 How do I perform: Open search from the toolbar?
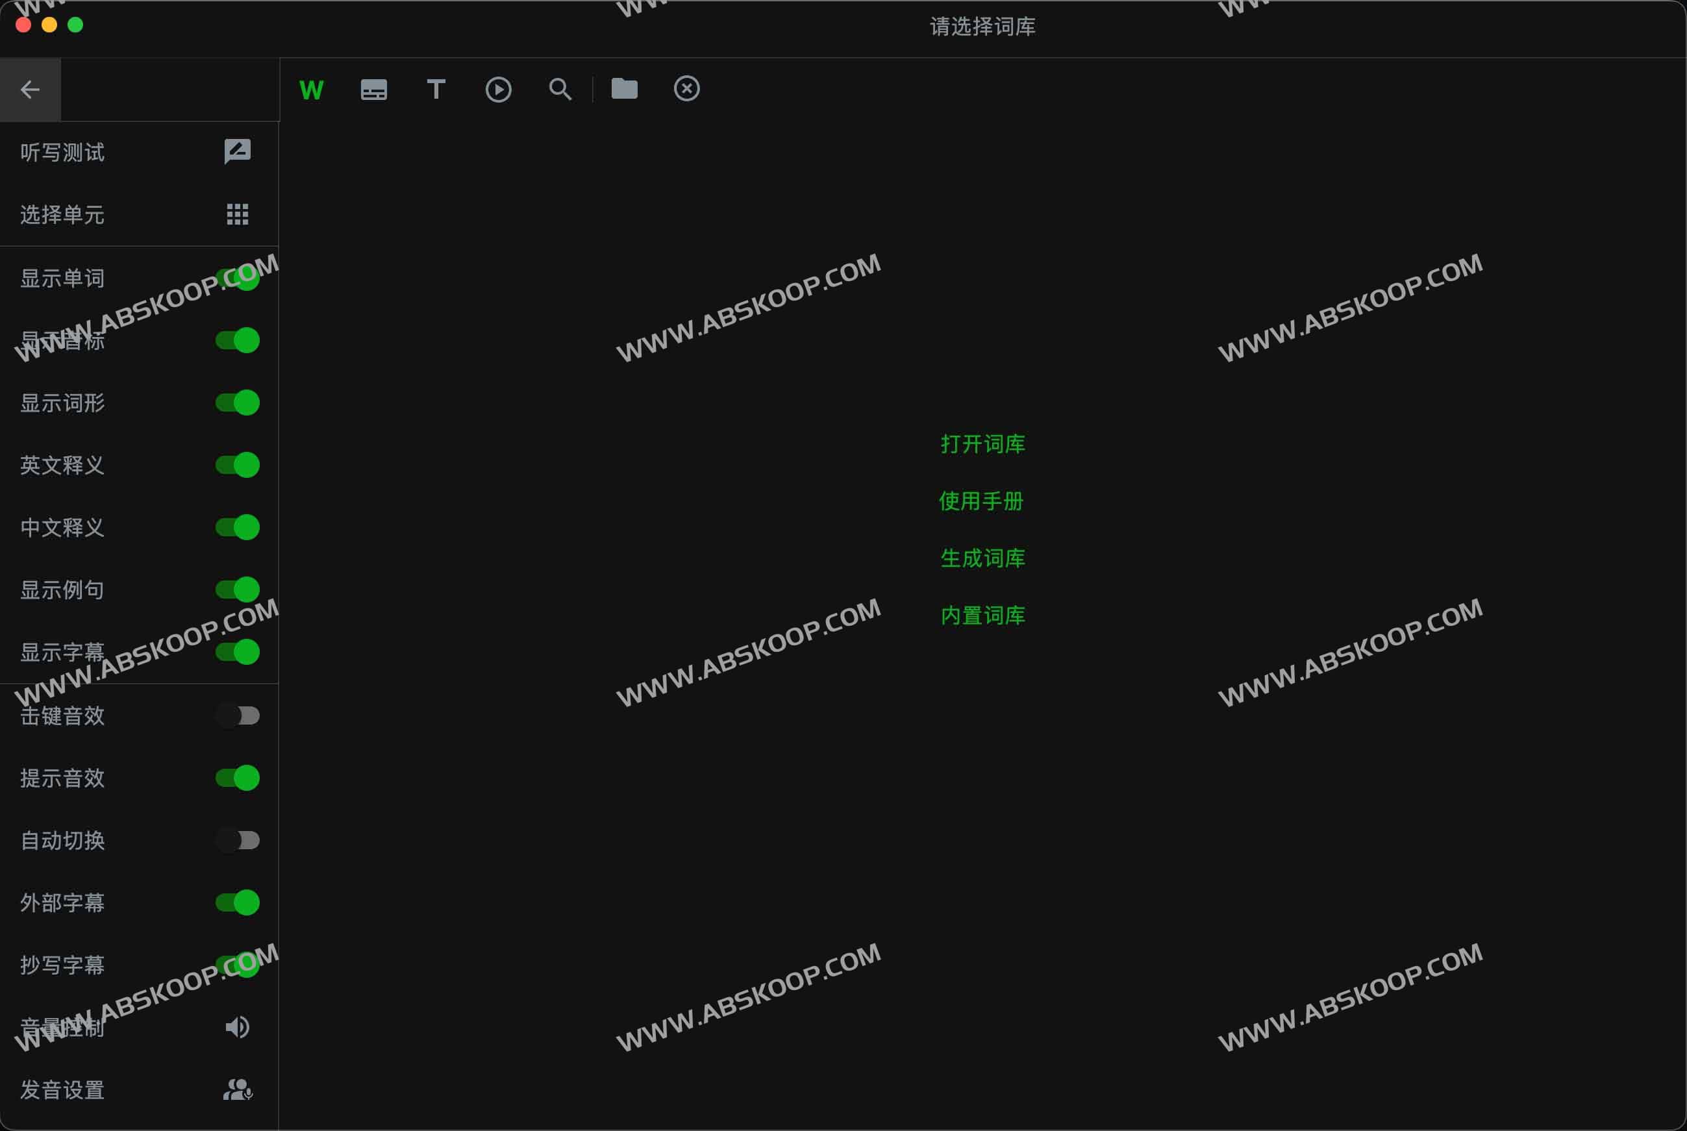tap(560, 89)
